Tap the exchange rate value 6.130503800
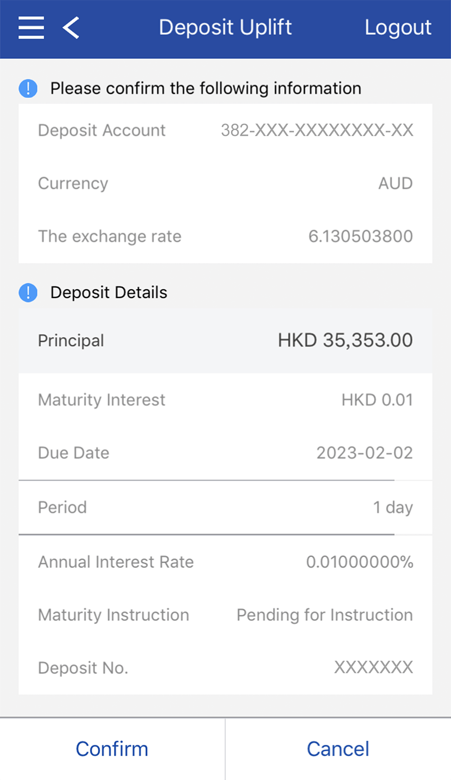 point(360,236)
